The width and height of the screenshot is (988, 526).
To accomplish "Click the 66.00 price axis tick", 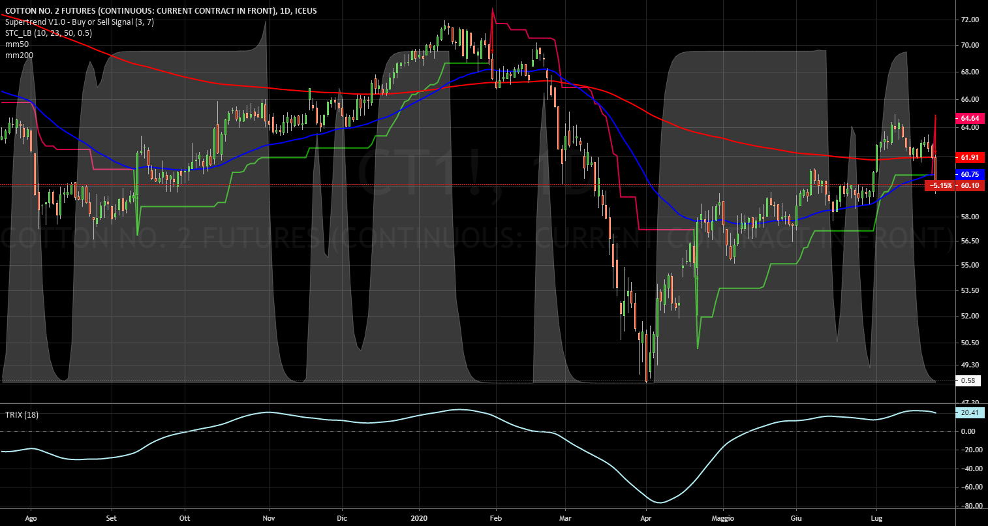I will click(x=969, y=99).
